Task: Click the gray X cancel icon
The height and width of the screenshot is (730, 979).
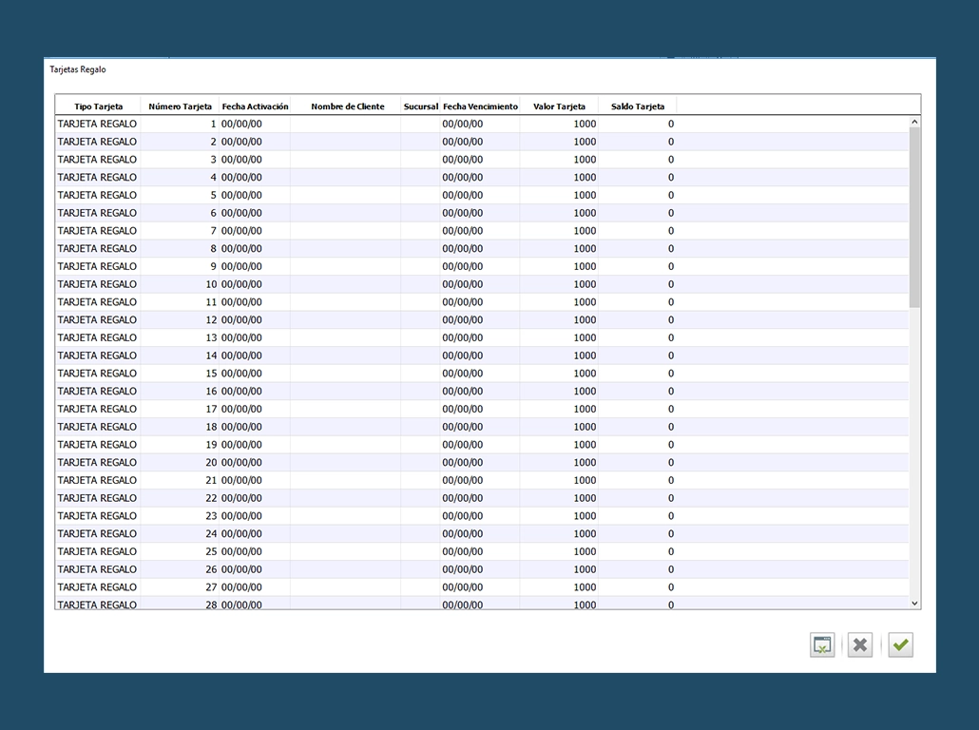Action: (860, 645)
